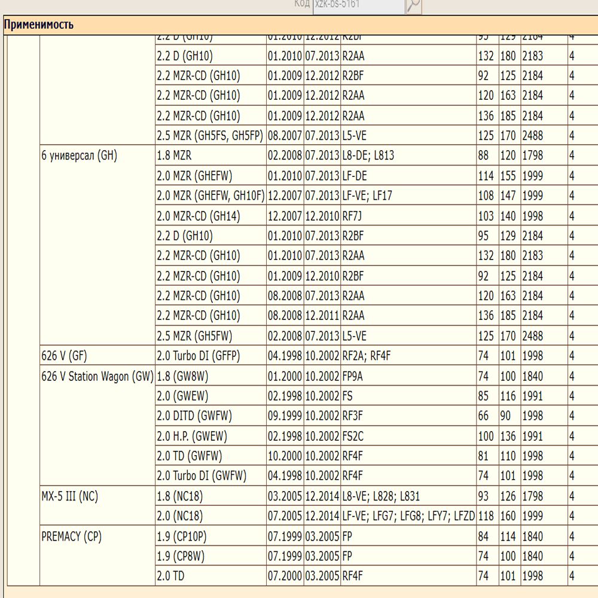This screenshot has height=598, width=598.
Task: Click the displacement 1798 in the 1.8 (NC18) row
Action: 532,496
